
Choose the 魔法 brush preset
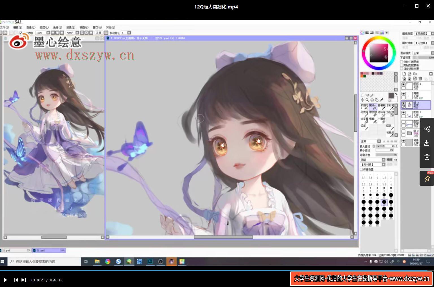(x=373, y=107)
